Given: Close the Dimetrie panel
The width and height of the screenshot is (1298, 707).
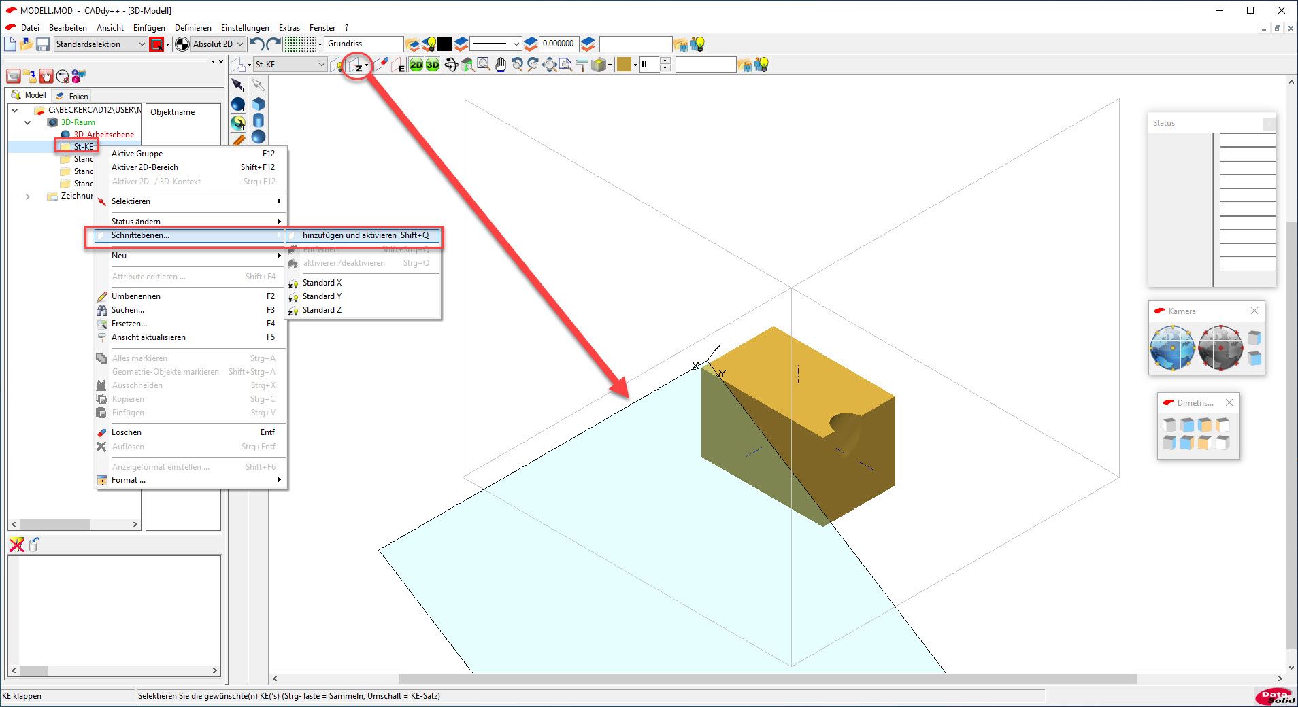Looking at the screenshot, I should point(1229,402).
